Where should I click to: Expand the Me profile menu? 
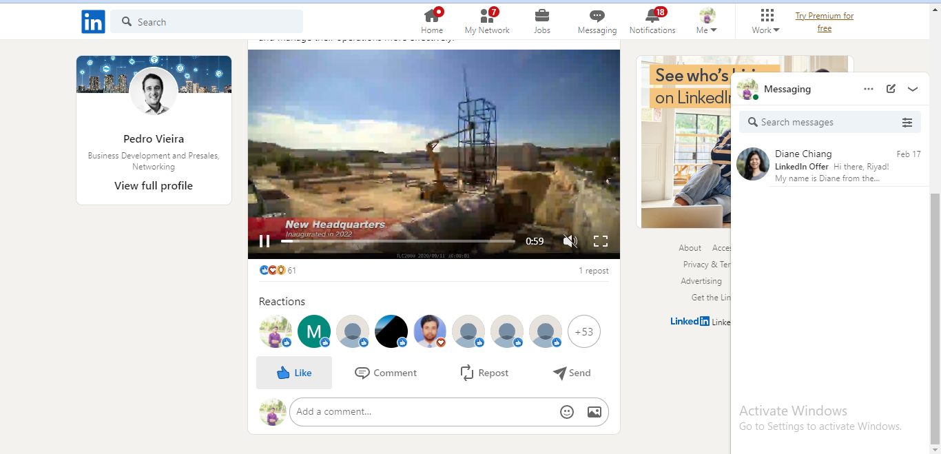click(707, 21)
